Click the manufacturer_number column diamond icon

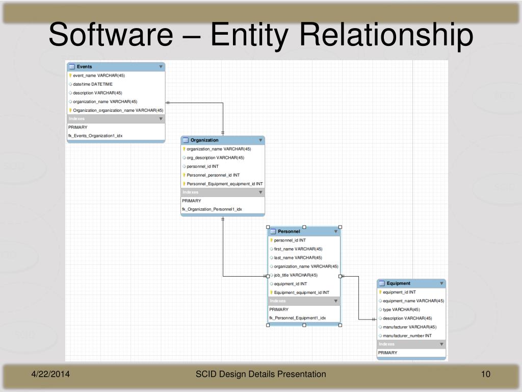coord(380,336)
